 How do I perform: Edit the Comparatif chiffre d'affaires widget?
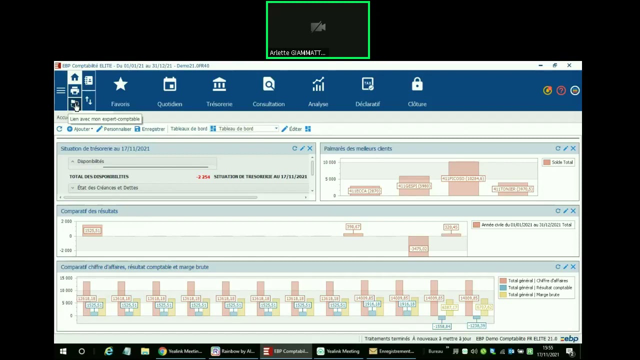565,267
